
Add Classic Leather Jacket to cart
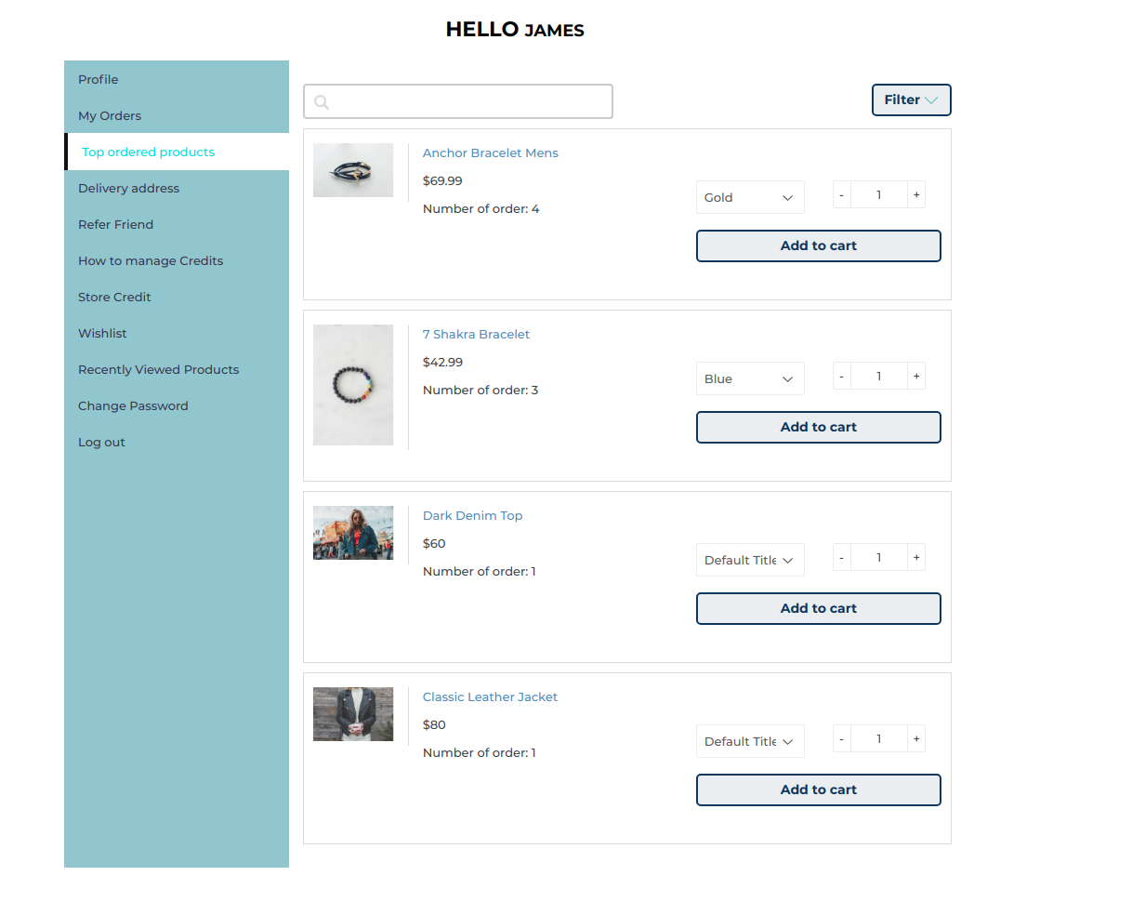click(818, 790)
